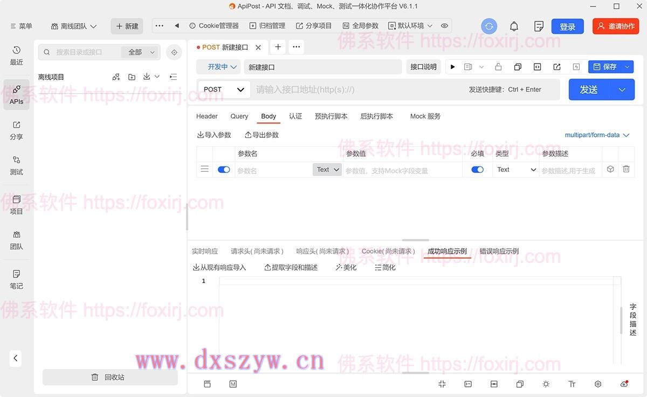
Task: Click the unlock padlock icon in interface toolbar
Action: tap(498, 67)
